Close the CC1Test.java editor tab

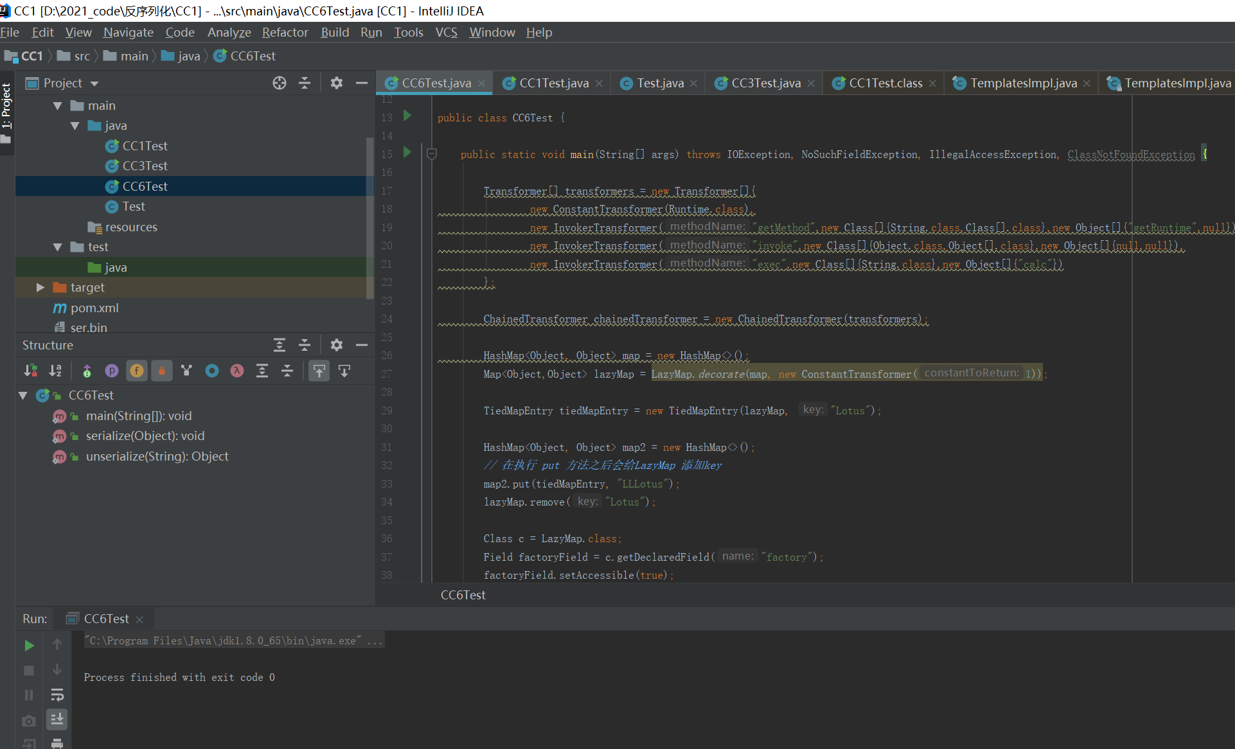click(599, 84)
